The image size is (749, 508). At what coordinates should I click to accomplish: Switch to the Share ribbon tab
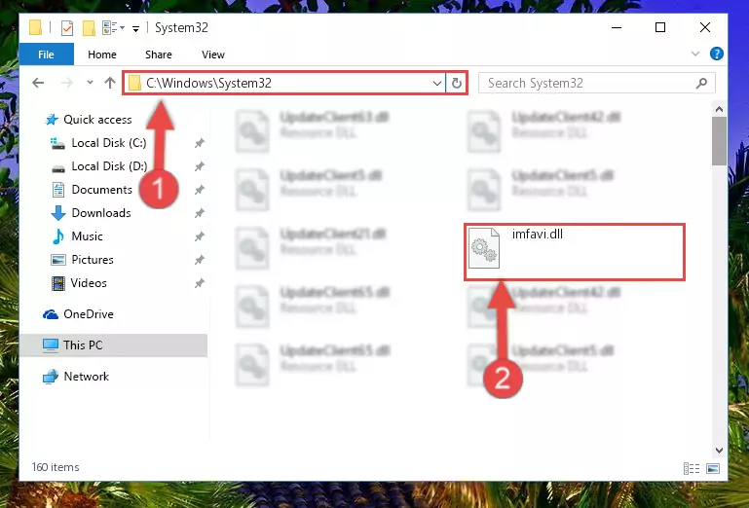click(158, 54)
